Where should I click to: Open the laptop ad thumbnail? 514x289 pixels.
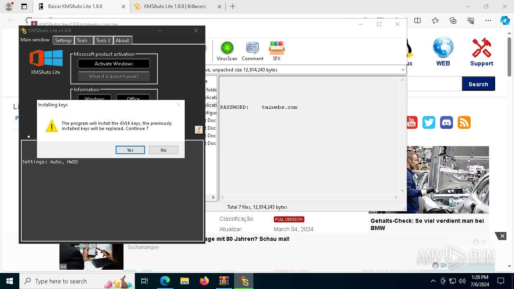(x=92, y=256)
